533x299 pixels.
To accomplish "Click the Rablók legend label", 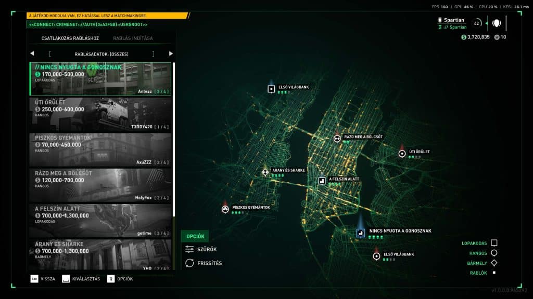I will pyautogui.click(x=478, y=273).
